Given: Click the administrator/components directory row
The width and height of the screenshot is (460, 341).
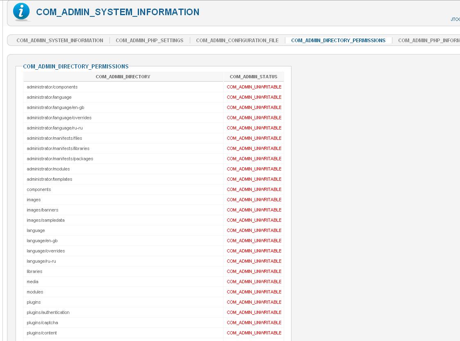Looking at the screenshot, I should (52, 87).
